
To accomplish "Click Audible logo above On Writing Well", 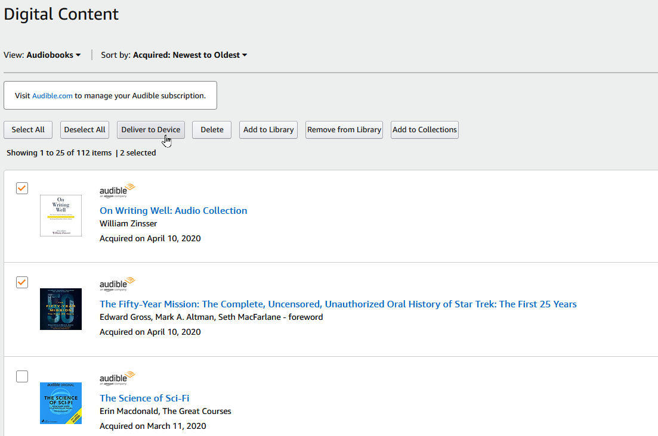I will (117, 191).
